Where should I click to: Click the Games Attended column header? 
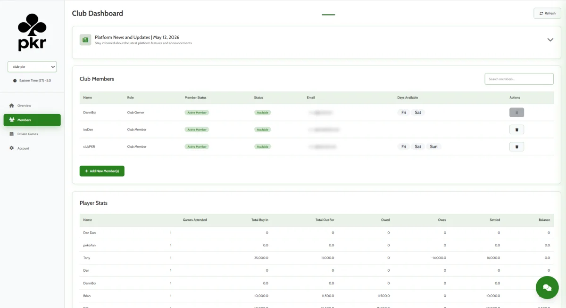[195, 220]
